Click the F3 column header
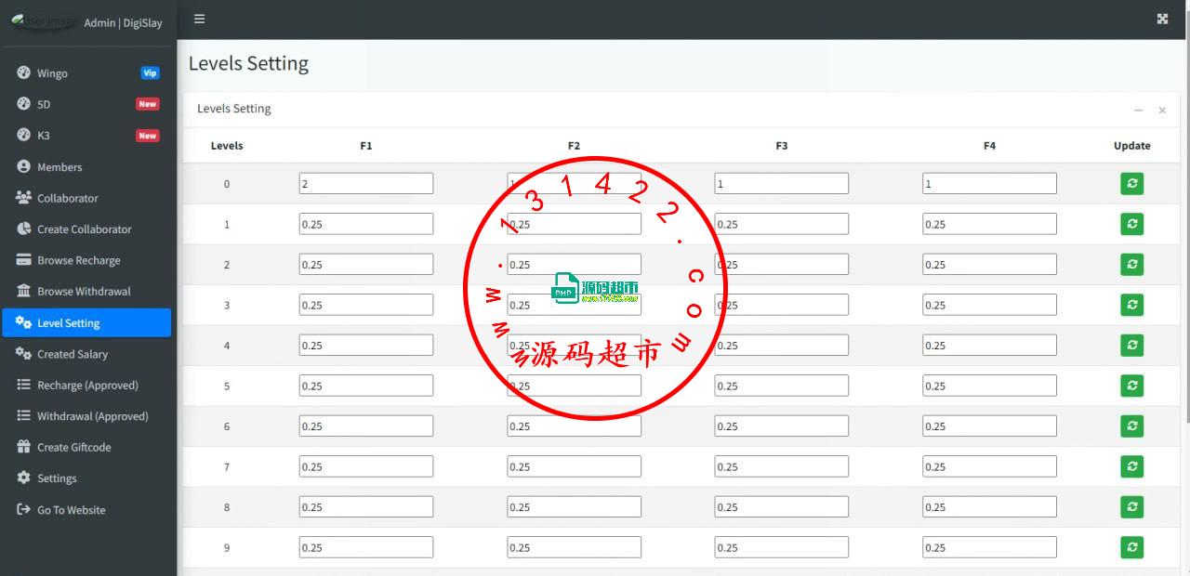This screenshot has height=576, width=1190. [782, 146]
